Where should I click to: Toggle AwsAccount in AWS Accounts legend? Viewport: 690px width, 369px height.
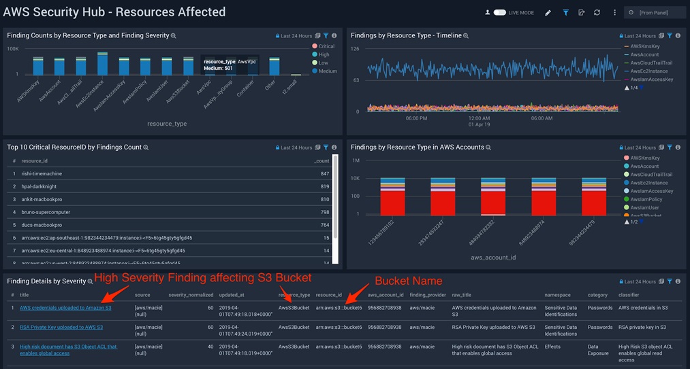pos(641,166)
